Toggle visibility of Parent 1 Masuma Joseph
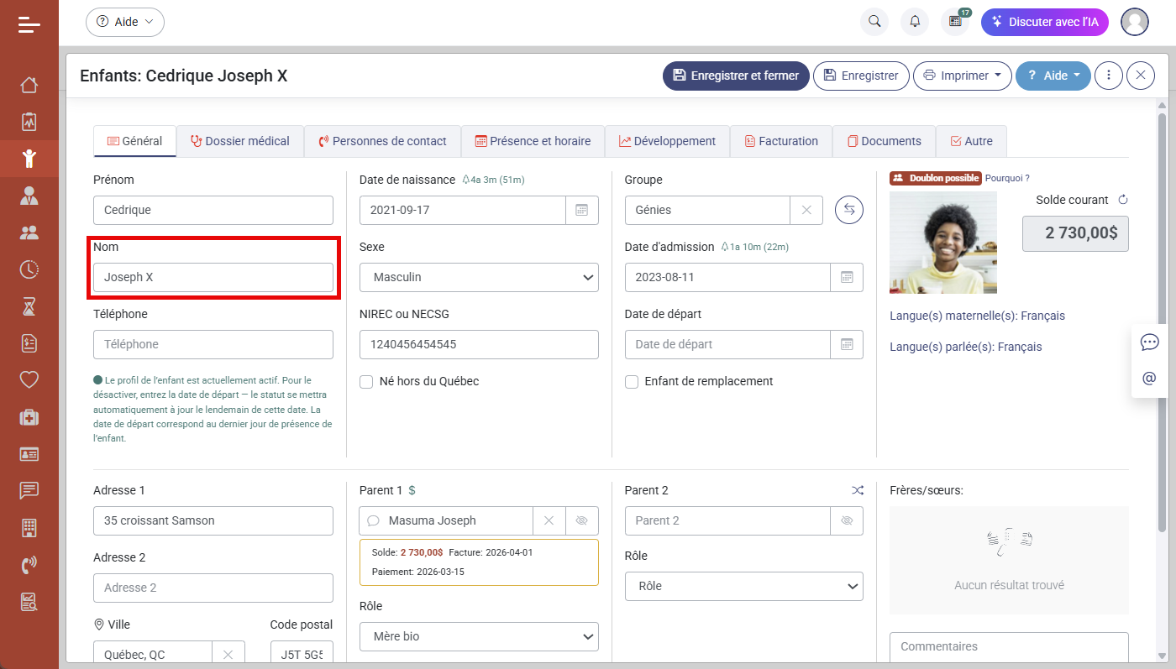 point(581,520)
